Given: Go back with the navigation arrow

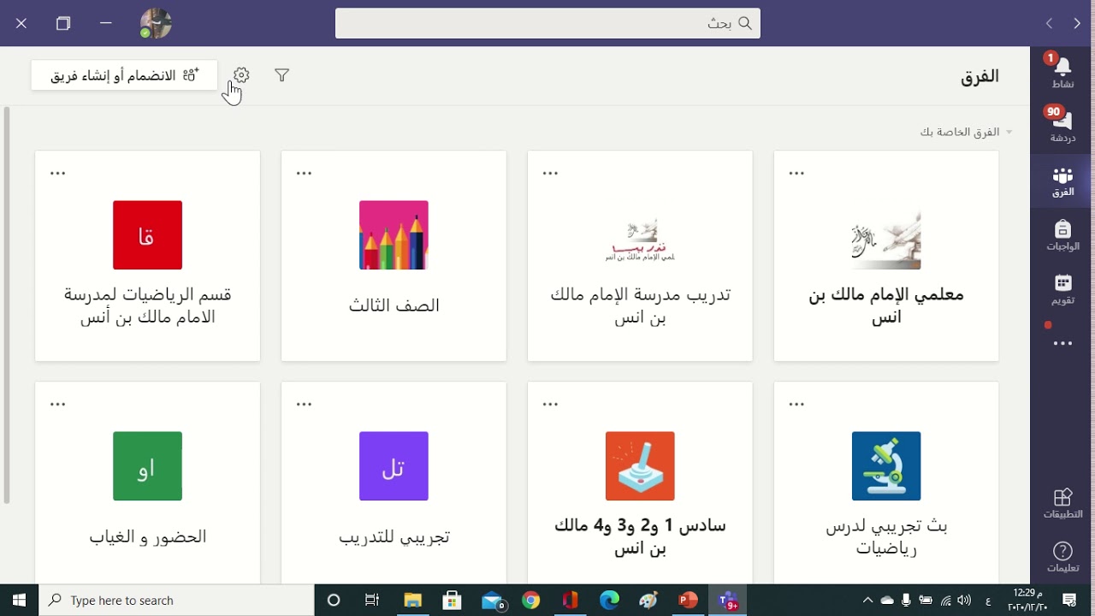Looking at the screenshot, I should [1077, 23].
